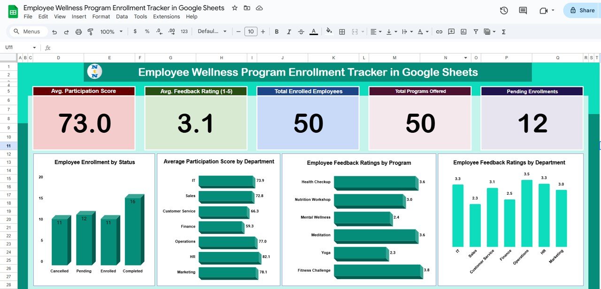Click the Create a filter icon

click(476, 31)
